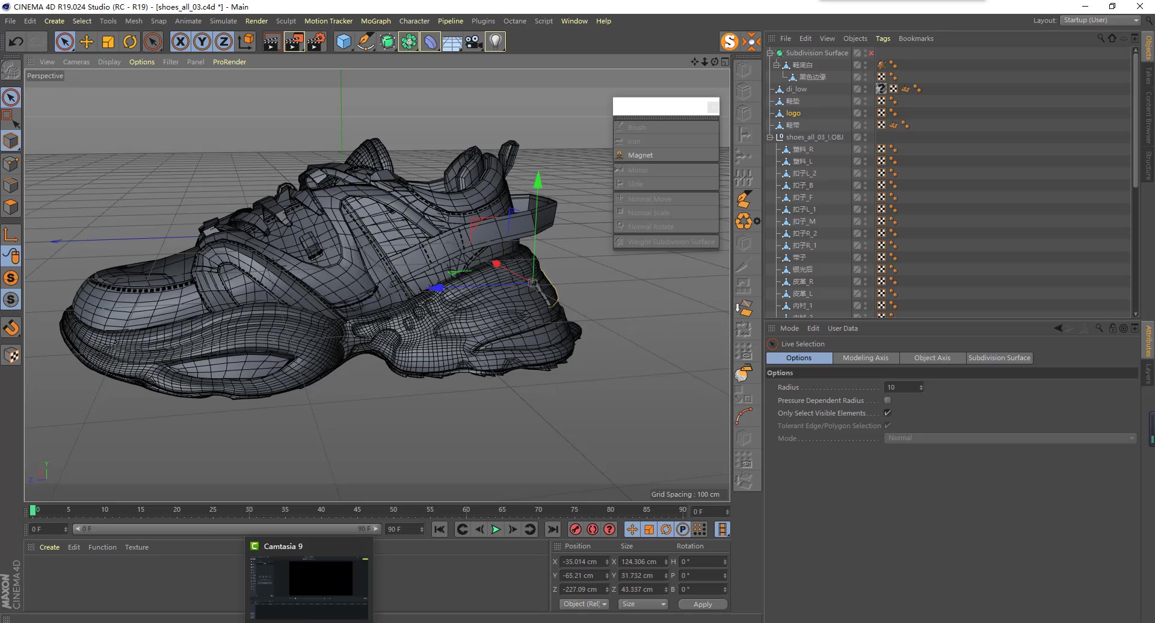Image resolution: width=1155 pixels, height=623 pixels.
Task: Enable Pressure Dependent Radius checkbox
Action: click(x=887, y=400)
